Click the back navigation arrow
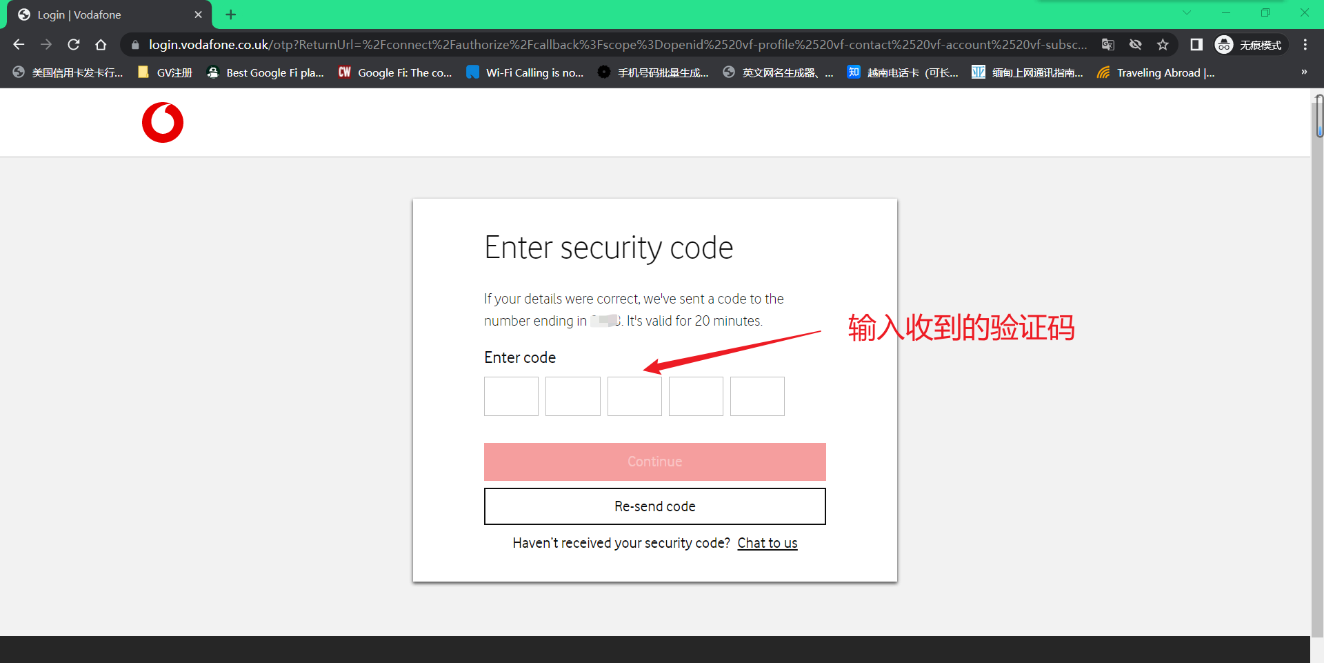The width and height of the screenshot is (1324, 663). tap(18, 44)
